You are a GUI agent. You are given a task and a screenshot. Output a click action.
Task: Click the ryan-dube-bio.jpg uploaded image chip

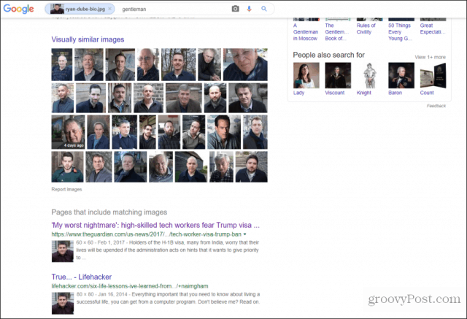click(x=80, y=9)
